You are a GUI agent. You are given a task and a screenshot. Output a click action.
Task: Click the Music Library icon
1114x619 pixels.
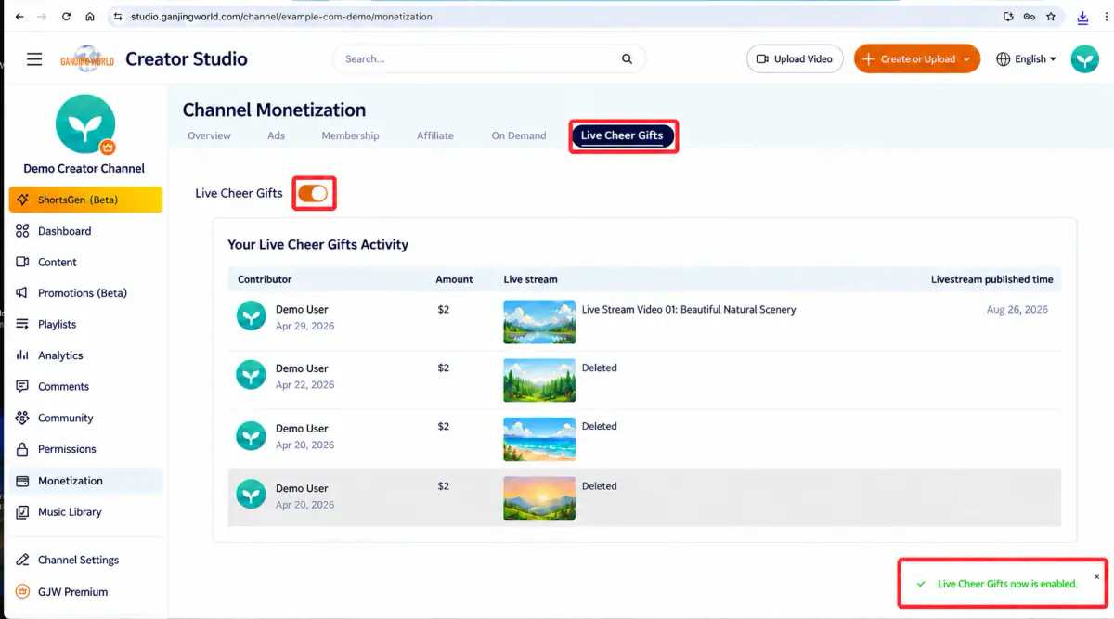(x=22, y=512)
